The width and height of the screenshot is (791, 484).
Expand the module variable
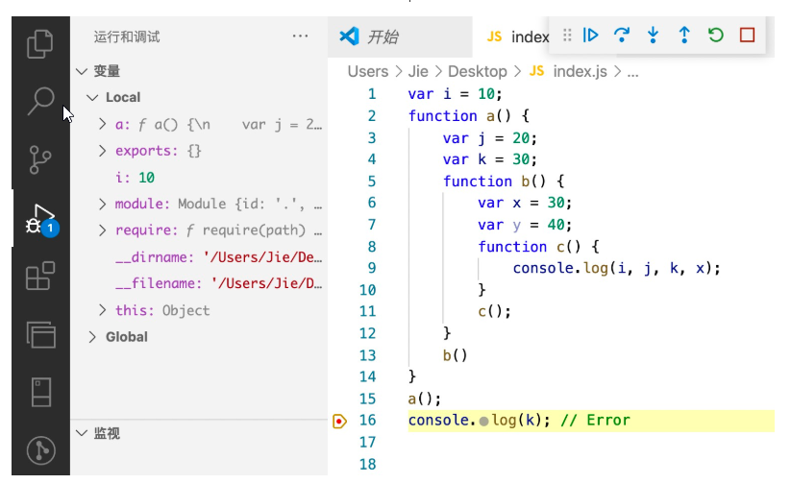(x=103, y=204)
